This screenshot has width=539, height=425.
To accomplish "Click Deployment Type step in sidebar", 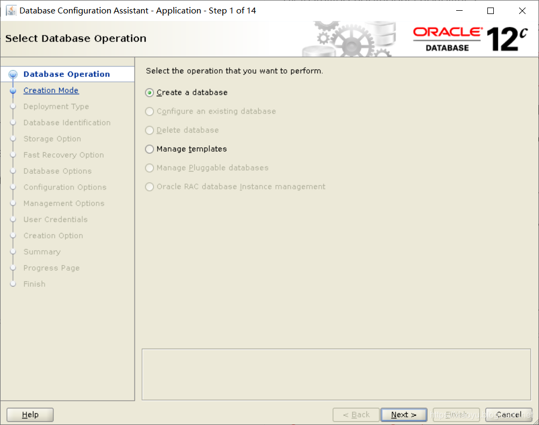I will pos(56,107).
